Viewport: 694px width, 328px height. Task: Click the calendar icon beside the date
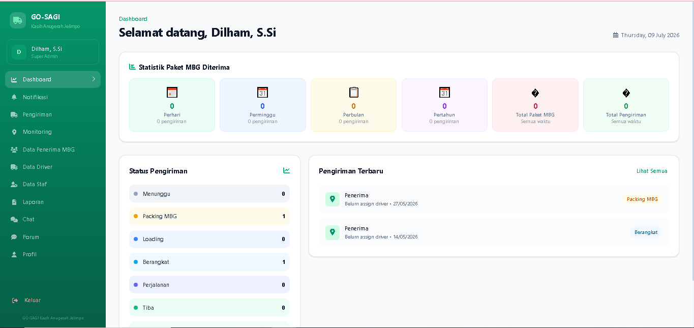pos(616,35)
